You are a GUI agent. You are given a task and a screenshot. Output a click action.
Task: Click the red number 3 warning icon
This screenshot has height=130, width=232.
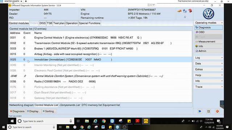[190, 11]
